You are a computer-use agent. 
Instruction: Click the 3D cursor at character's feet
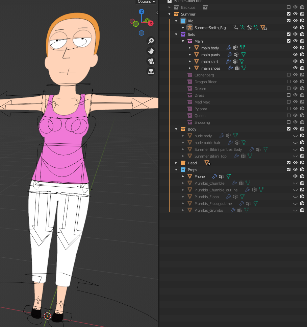(48, 316)
